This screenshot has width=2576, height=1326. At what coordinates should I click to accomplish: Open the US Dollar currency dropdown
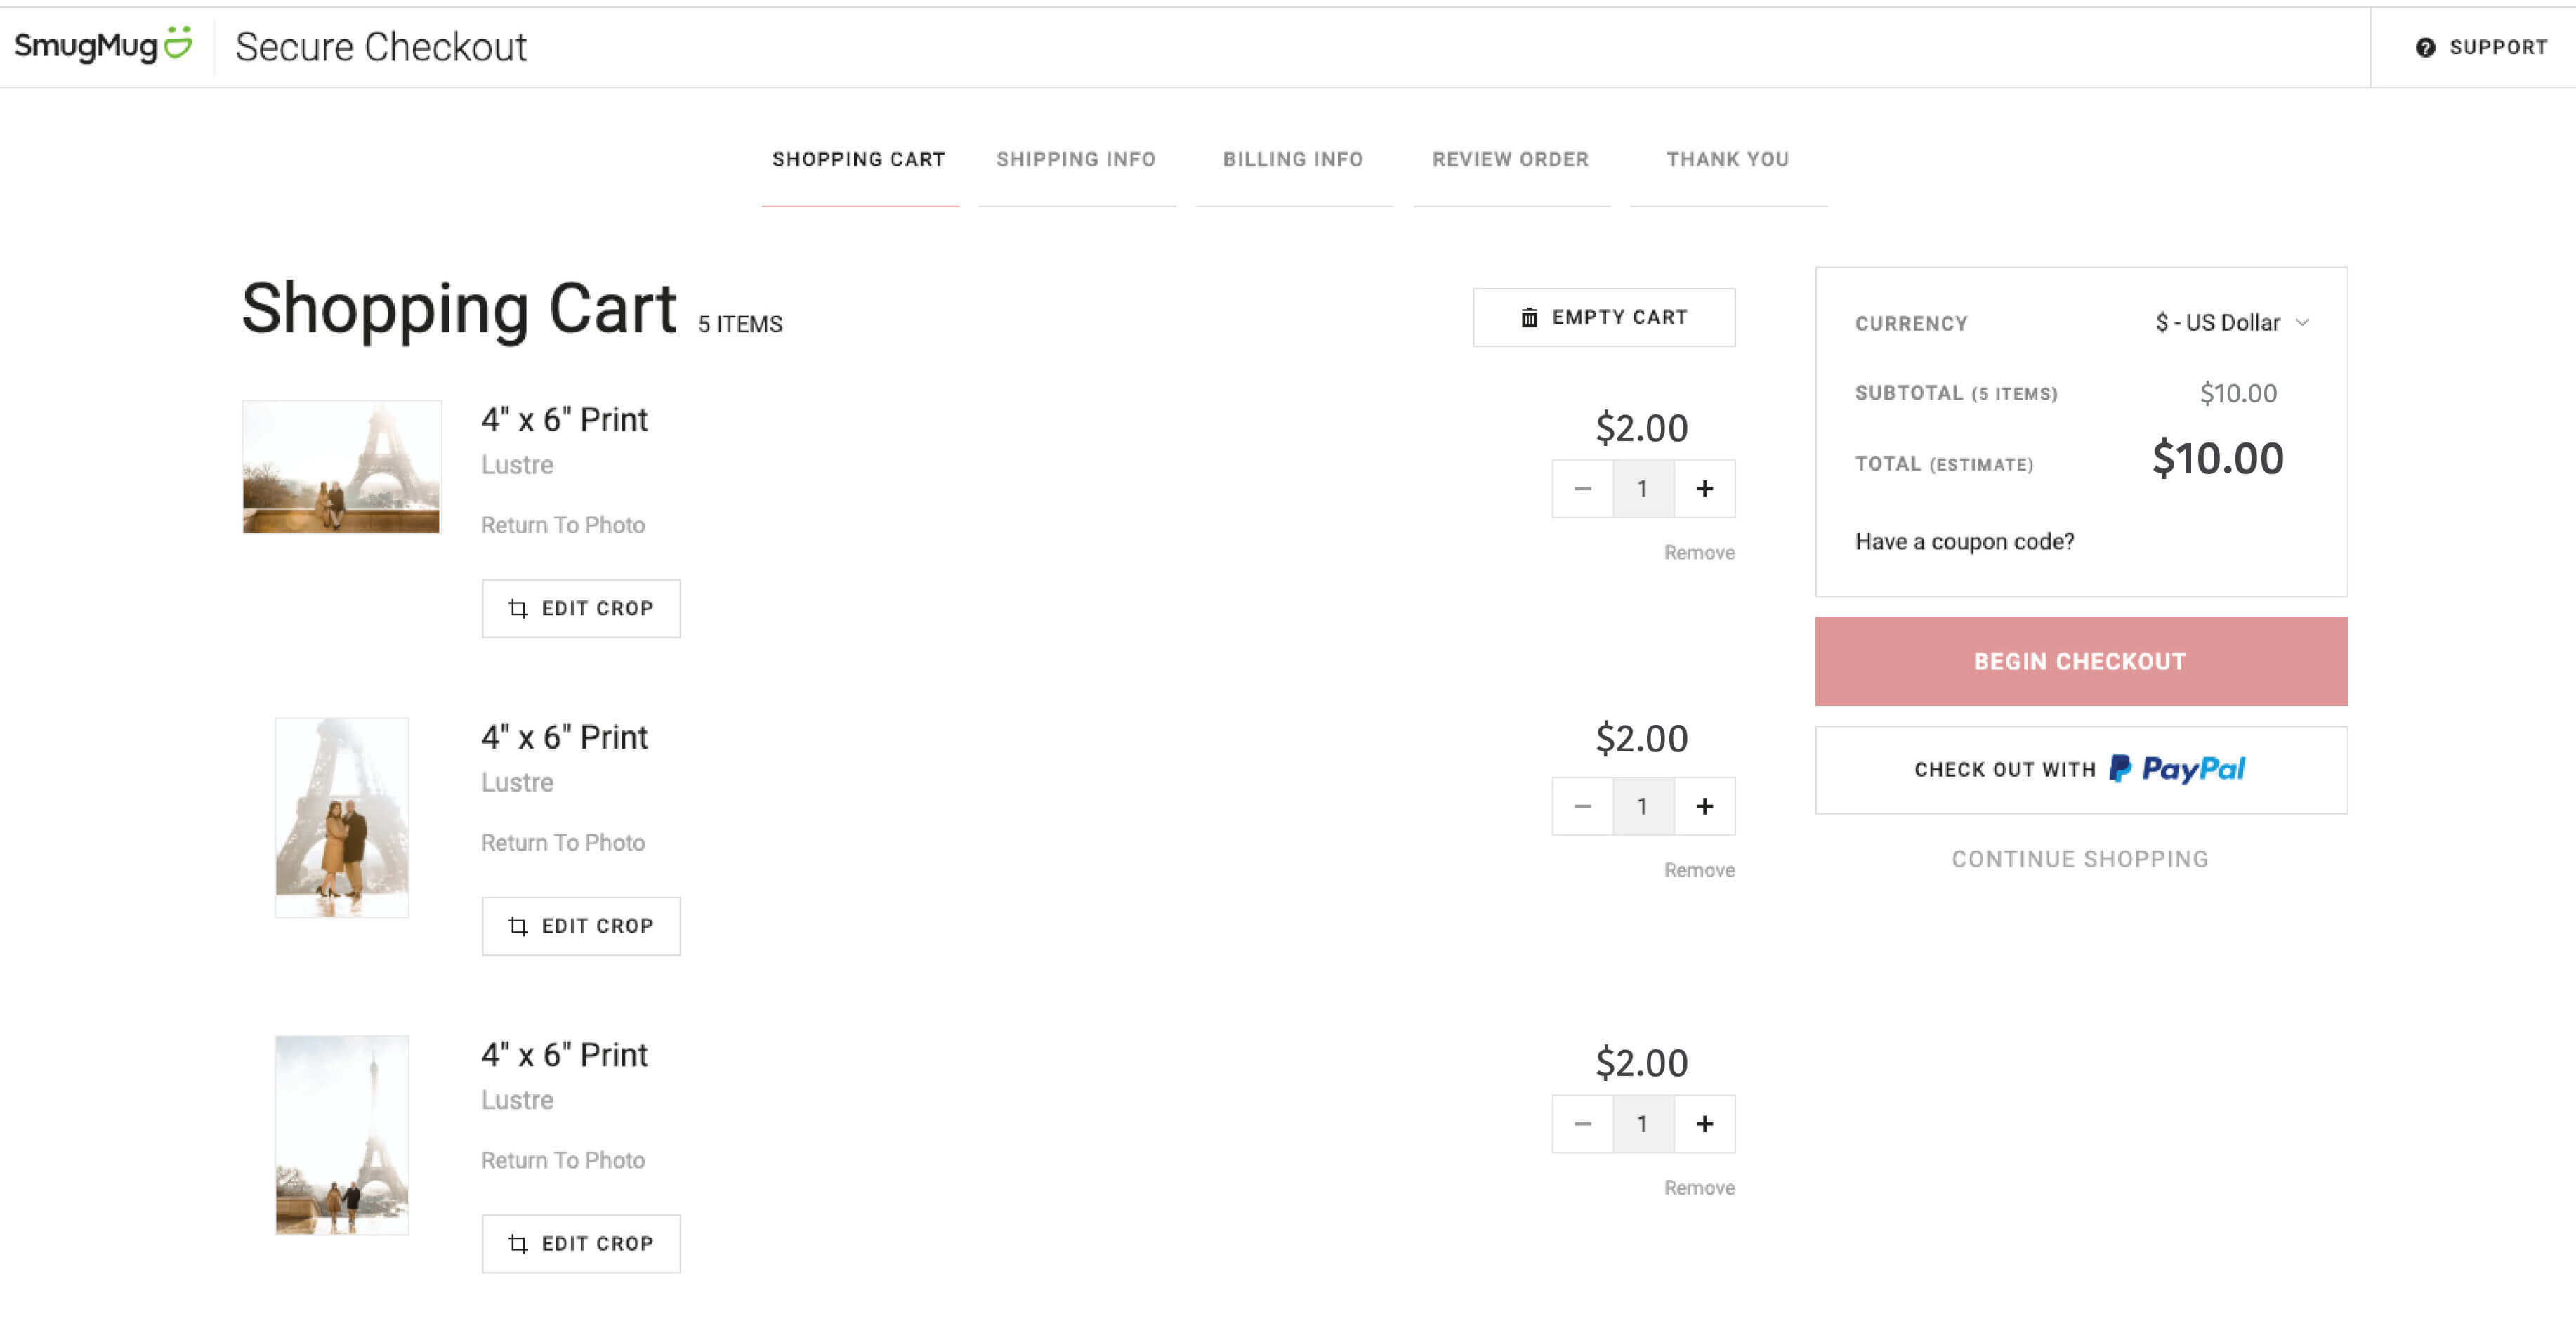pyautogui.click(x=2233, y=323)
